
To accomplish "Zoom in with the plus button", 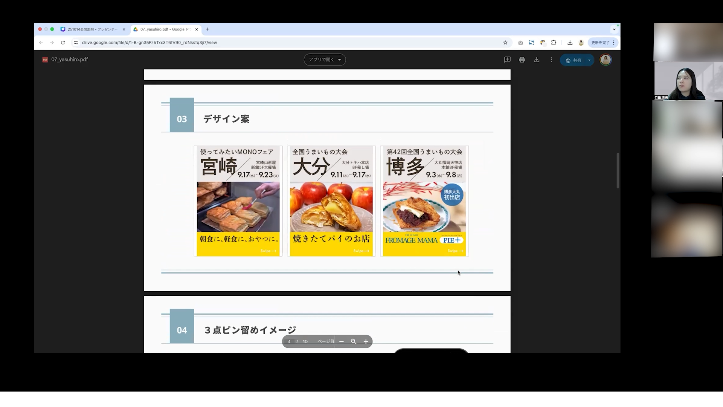I will click(x=366, y=341).
